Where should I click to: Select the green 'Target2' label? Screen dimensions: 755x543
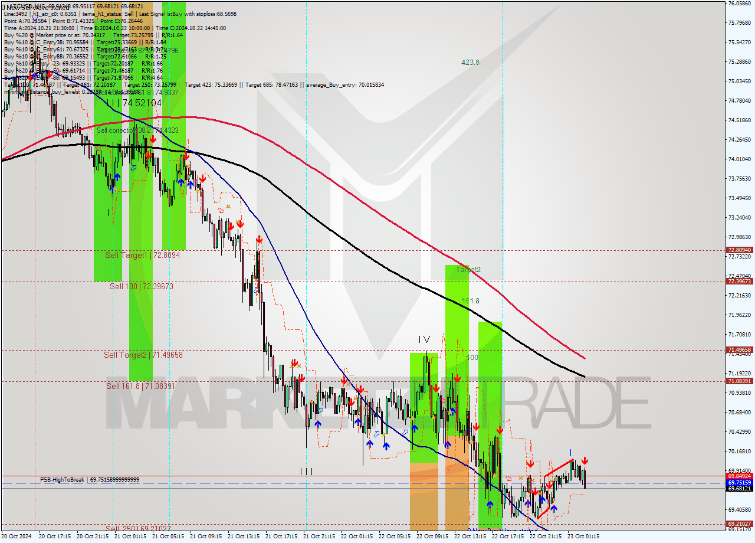[x=468, y=270]
